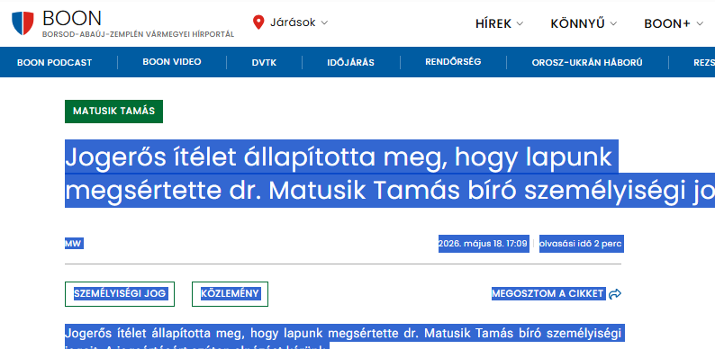The height and width of the screenshot is (349, 715).
Task: Open OROSZ-UKRÁN HÁBORÚ section
Action: [587, 63]
